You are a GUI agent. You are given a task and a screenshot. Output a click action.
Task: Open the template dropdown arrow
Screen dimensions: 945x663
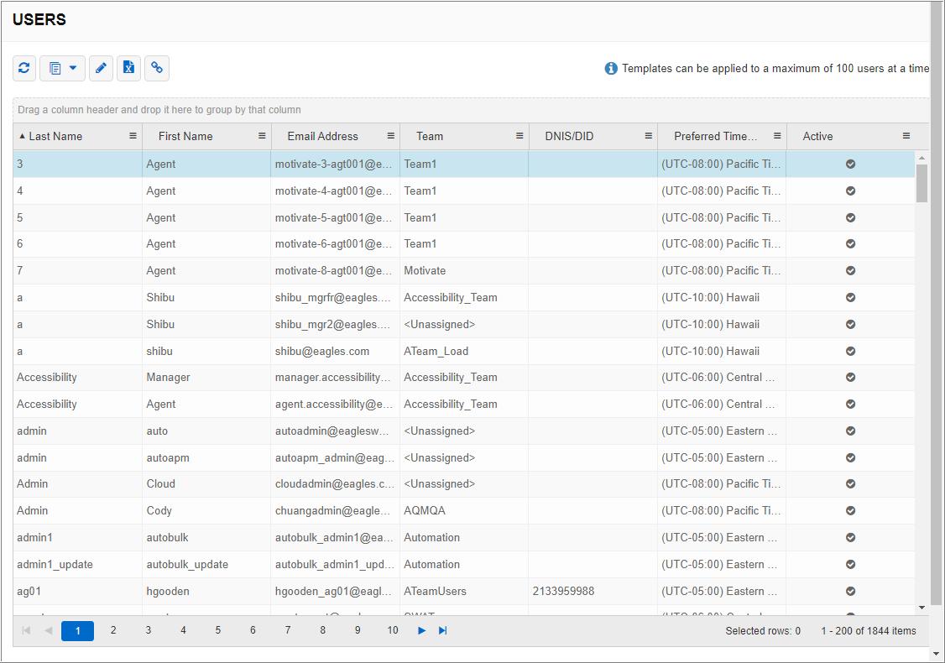(x=70, y=68)
